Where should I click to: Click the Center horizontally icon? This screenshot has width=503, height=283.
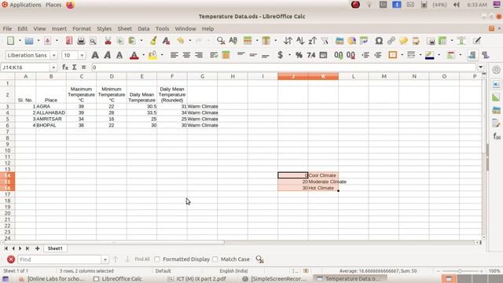[186, 55]
